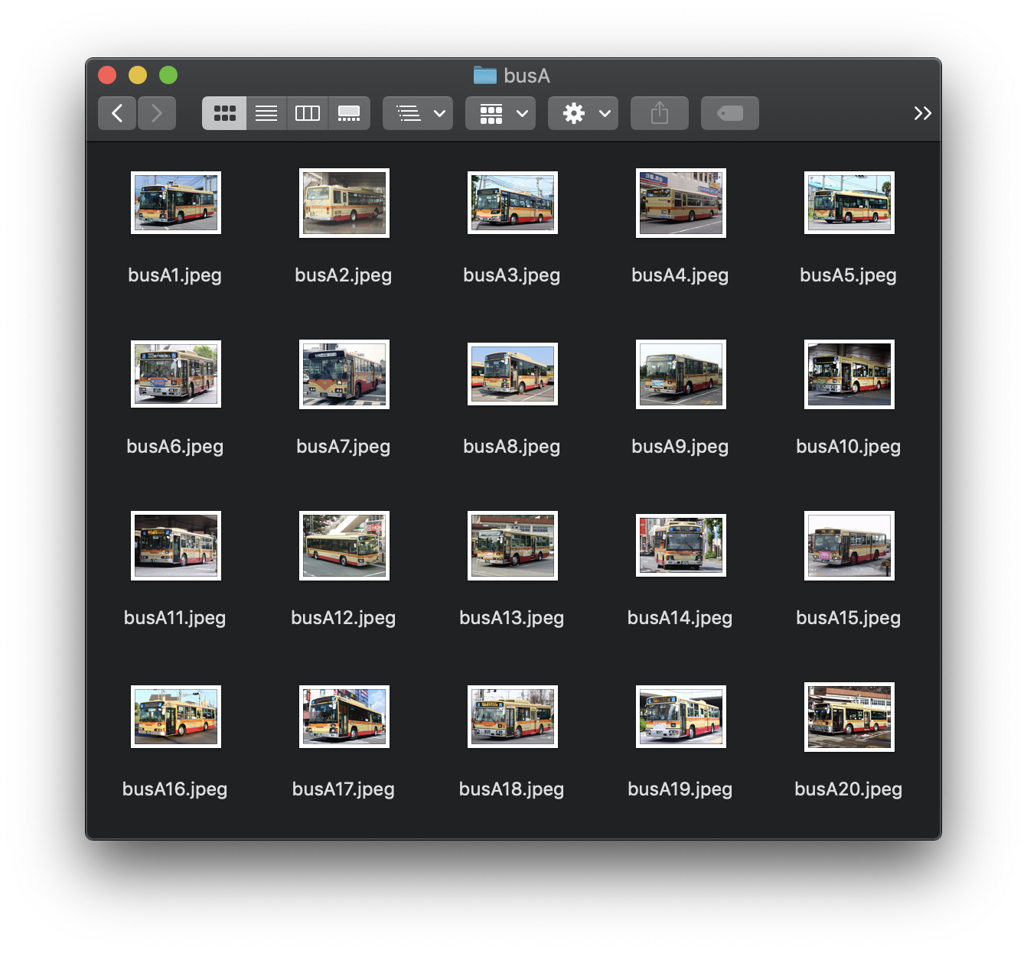Switch to icon view
Screen dimensions: 1027x953
pos(224,113)
